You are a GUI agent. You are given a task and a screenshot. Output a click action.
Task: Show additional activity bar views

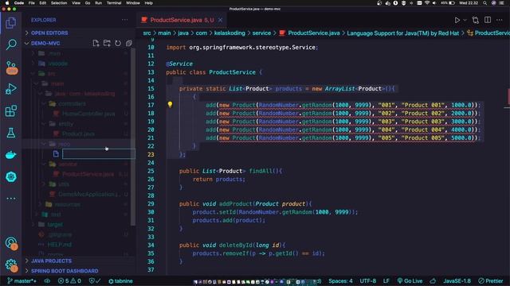10,198
